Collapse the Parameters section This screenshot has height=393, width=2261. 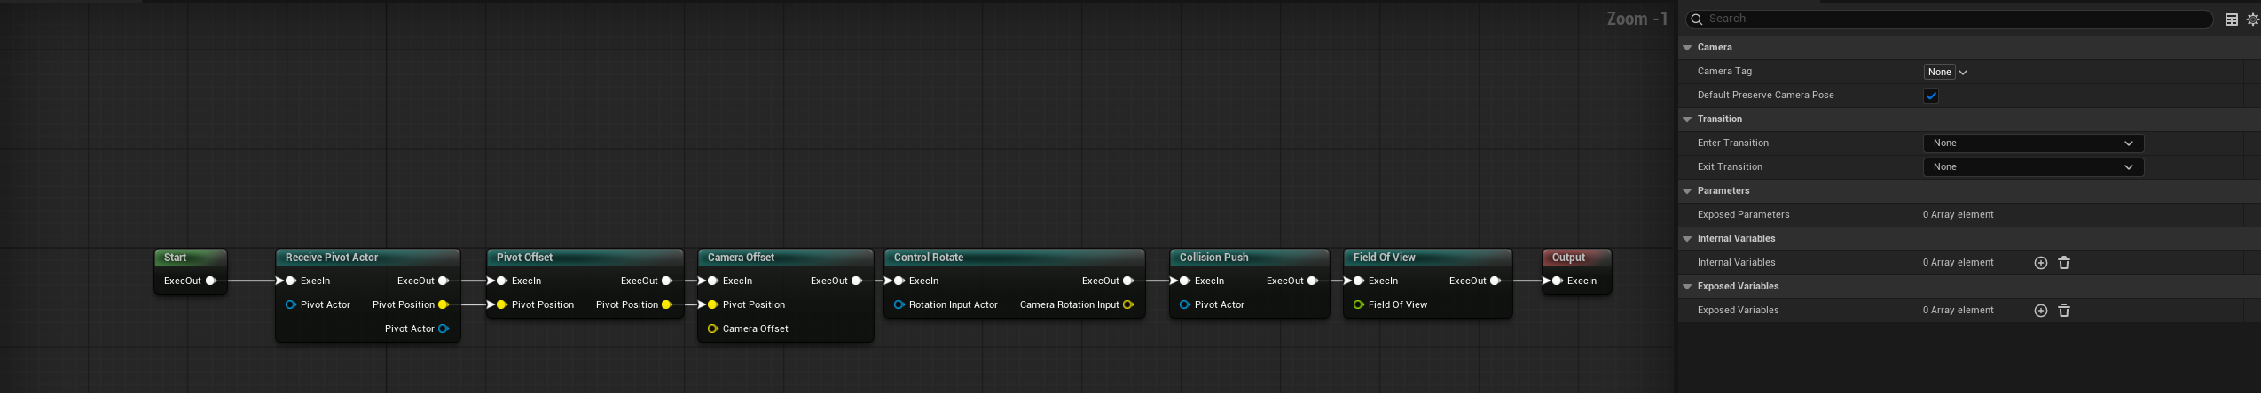pos(1687,191)
